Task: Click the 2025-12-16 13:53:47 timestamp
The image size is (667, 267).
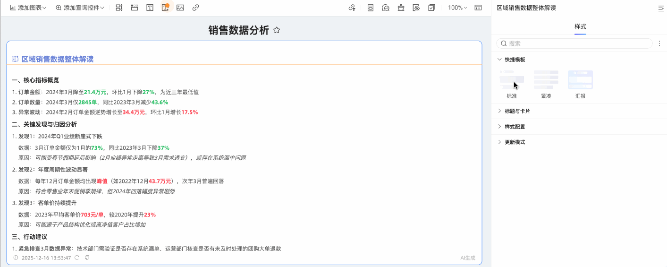Action: (46, 258)
